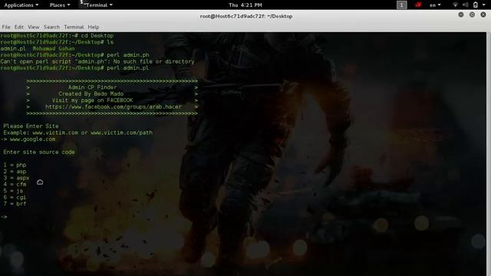Click the '7 = brf' option line
Image resolution: width=491 pixels, height=276 pixels.
15,204
